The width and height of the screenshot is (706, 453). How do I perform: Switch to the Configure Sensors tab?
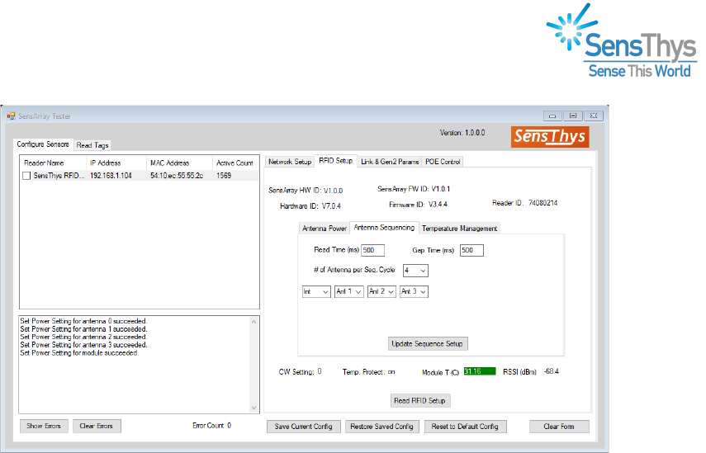pyautogui.click(x=43, y=144)
